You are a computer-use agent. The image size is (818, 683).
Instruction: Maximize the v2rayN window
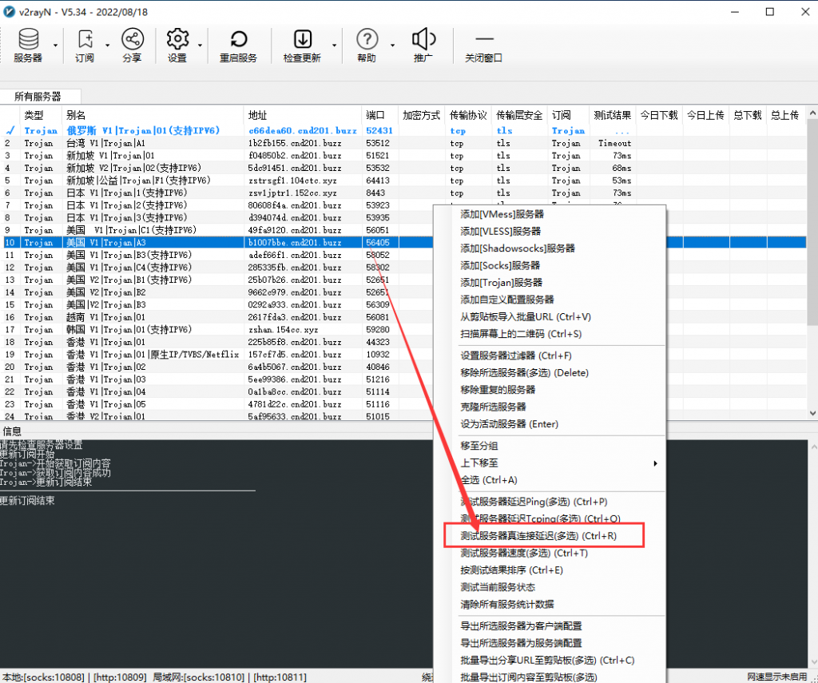(x=769, y=11)
